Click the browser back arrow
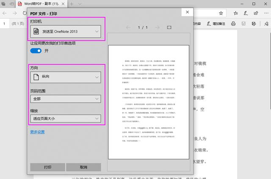The height and width of the screenshot is (179, 271). coord(5,13)
